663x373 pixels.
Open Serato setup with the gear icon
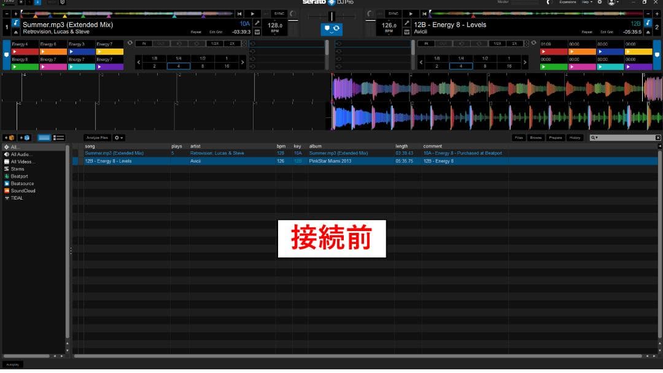coord(599,2)
